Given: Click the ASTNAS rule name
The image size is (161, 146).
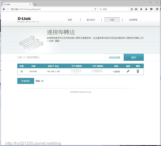Looking at the screenshot, I should (33, 71).
